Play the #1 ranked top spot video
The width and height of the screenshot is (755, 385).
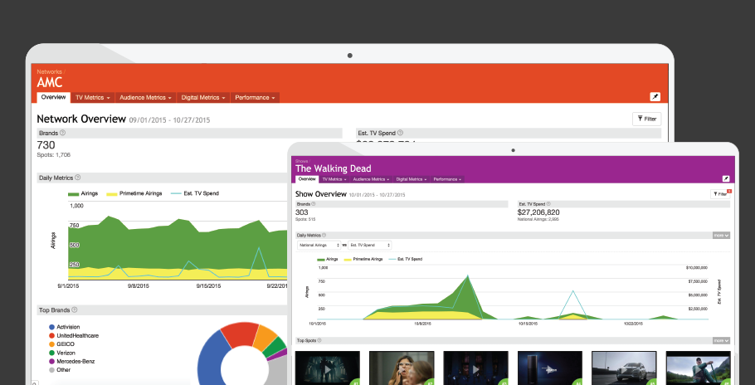click(328, 368)
